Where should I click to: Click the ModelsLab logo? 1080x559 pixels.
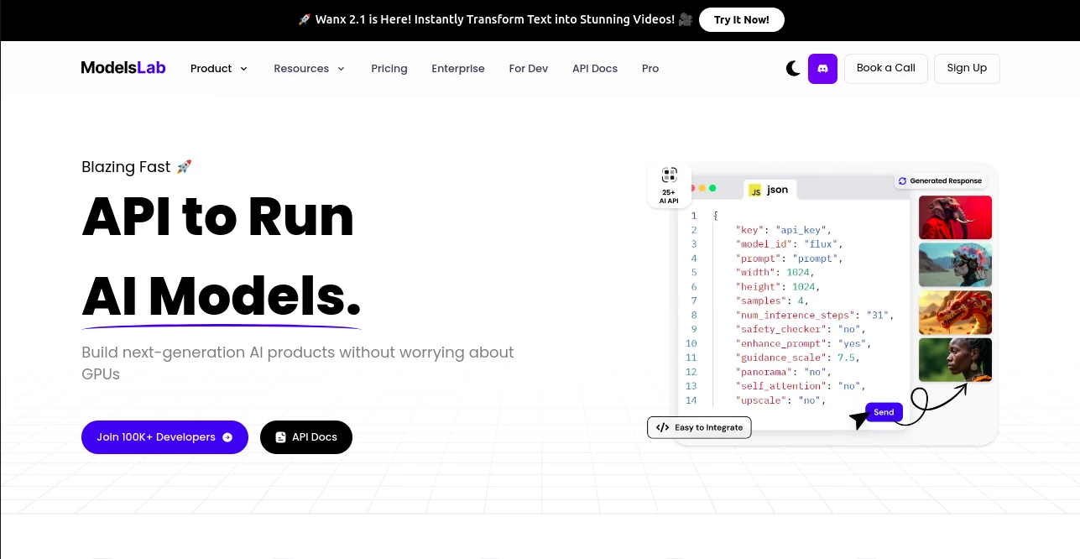[123, 68]
